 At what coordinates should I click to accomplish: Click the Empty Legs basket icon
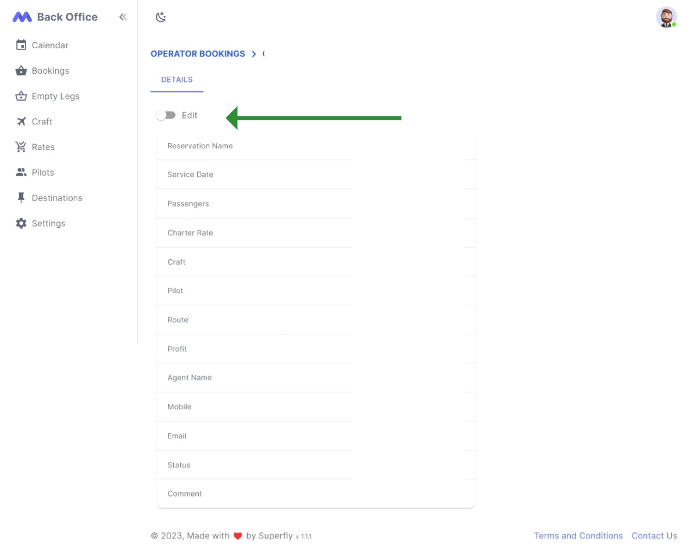[x=21, y=97]
